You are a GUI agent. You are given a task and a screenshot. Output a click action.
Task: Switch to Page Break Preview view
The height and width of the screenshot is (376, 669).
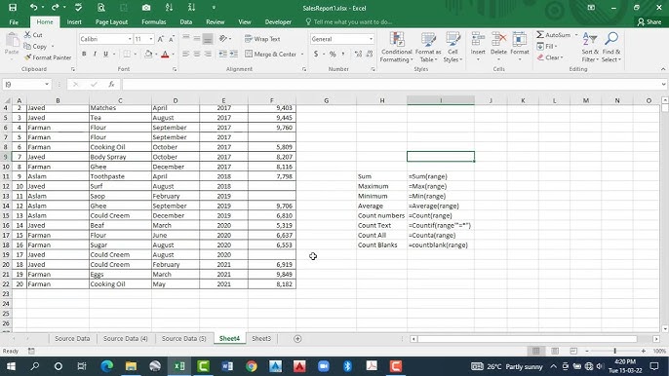point(573,351)
